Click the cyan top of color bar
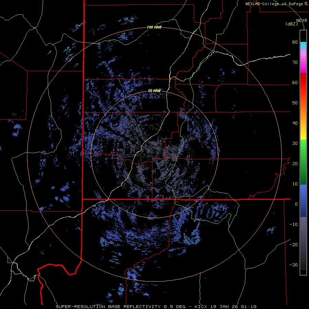 pos(303,45)
